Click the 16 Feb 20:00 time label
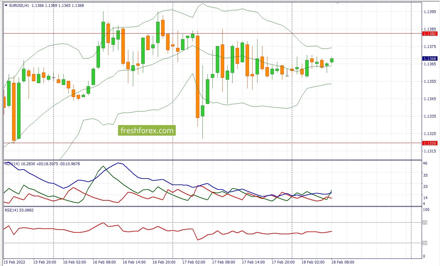440x266 pixels. pyautogui.click(x=164, y=262)
